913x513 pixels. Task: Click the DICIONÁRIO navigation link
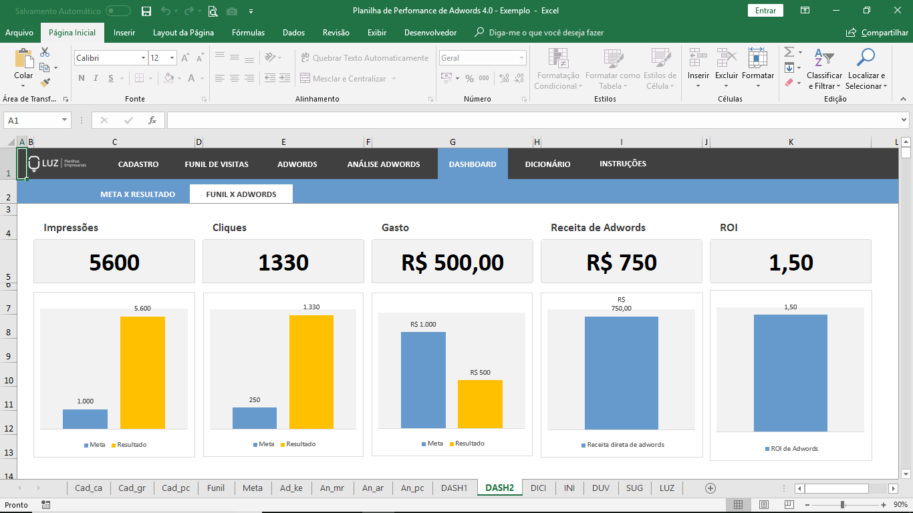[547, 164]
